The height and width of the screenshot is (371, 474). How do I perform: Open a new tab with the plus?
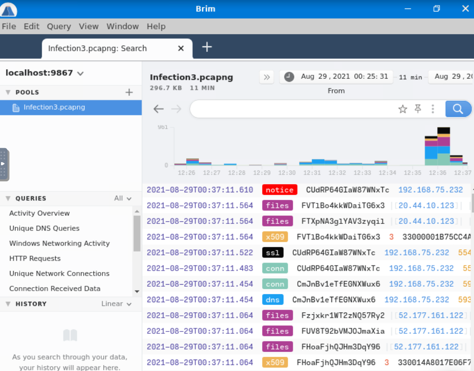click(x=207, y=47)
